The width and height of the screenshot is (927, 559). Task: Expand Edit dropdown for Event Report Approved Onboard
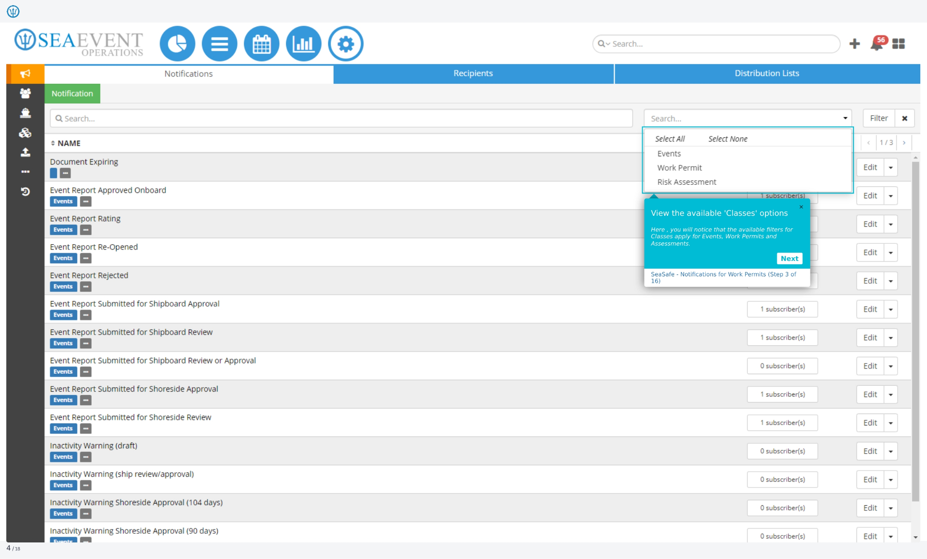click(891, 196)
